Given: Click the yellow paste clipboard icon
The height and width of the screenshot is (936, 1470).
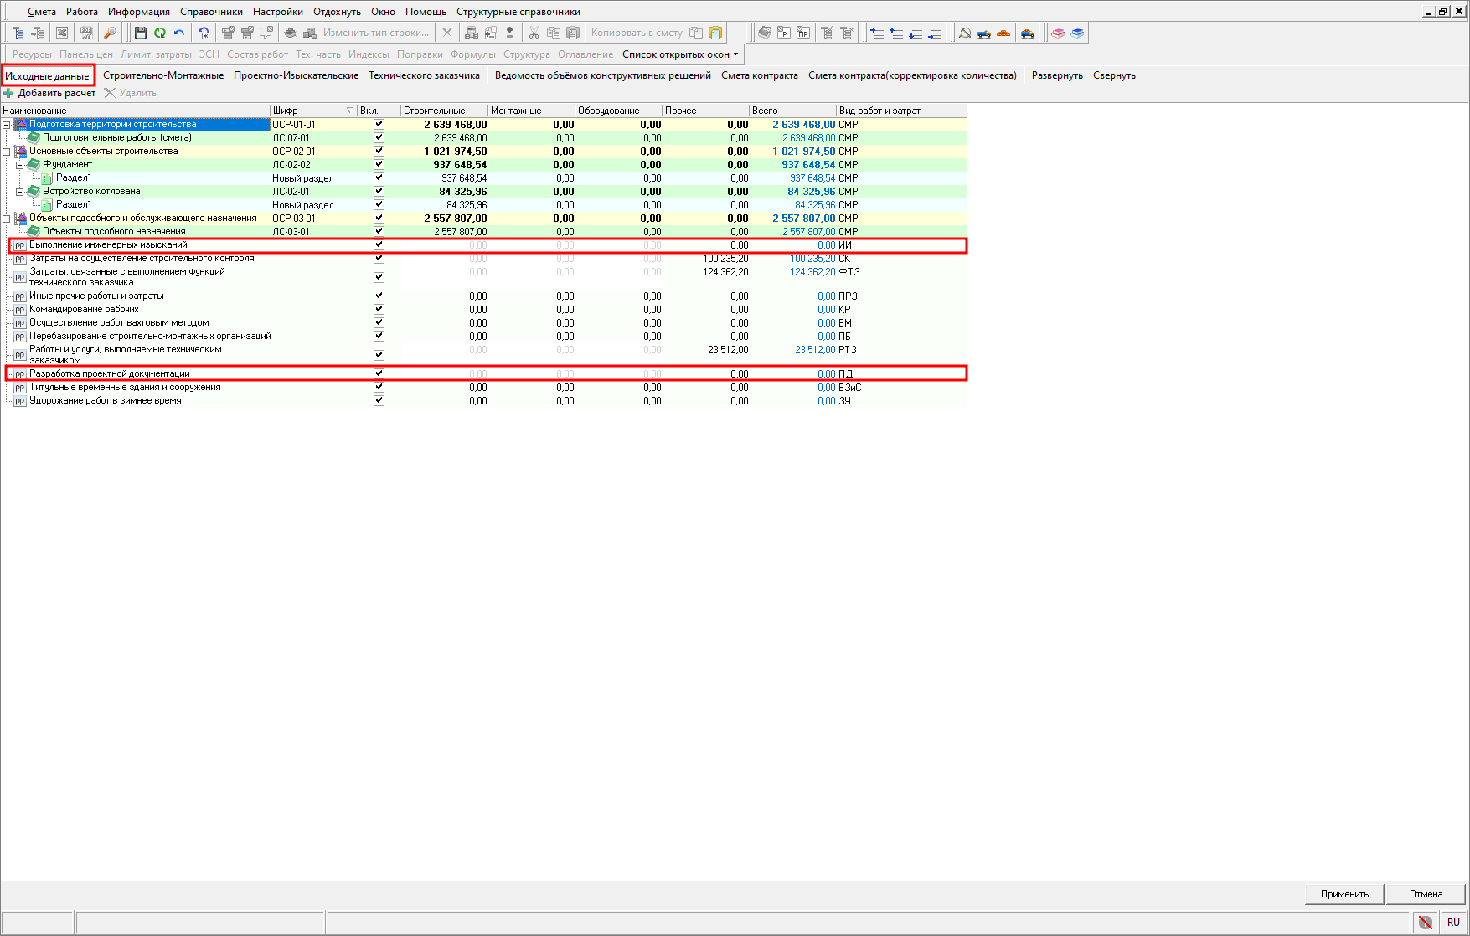Looking at the screenshot, I should [x=715, y=33].
